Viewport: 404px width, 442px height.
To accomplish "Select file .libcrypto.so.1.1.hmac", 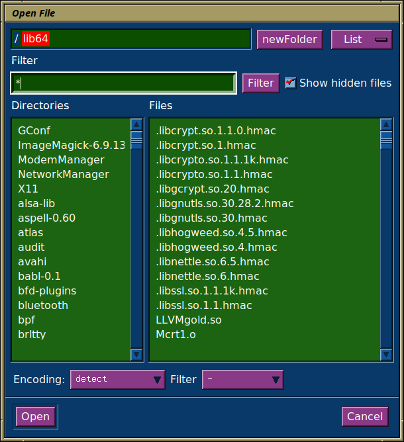I will [265, 174].
